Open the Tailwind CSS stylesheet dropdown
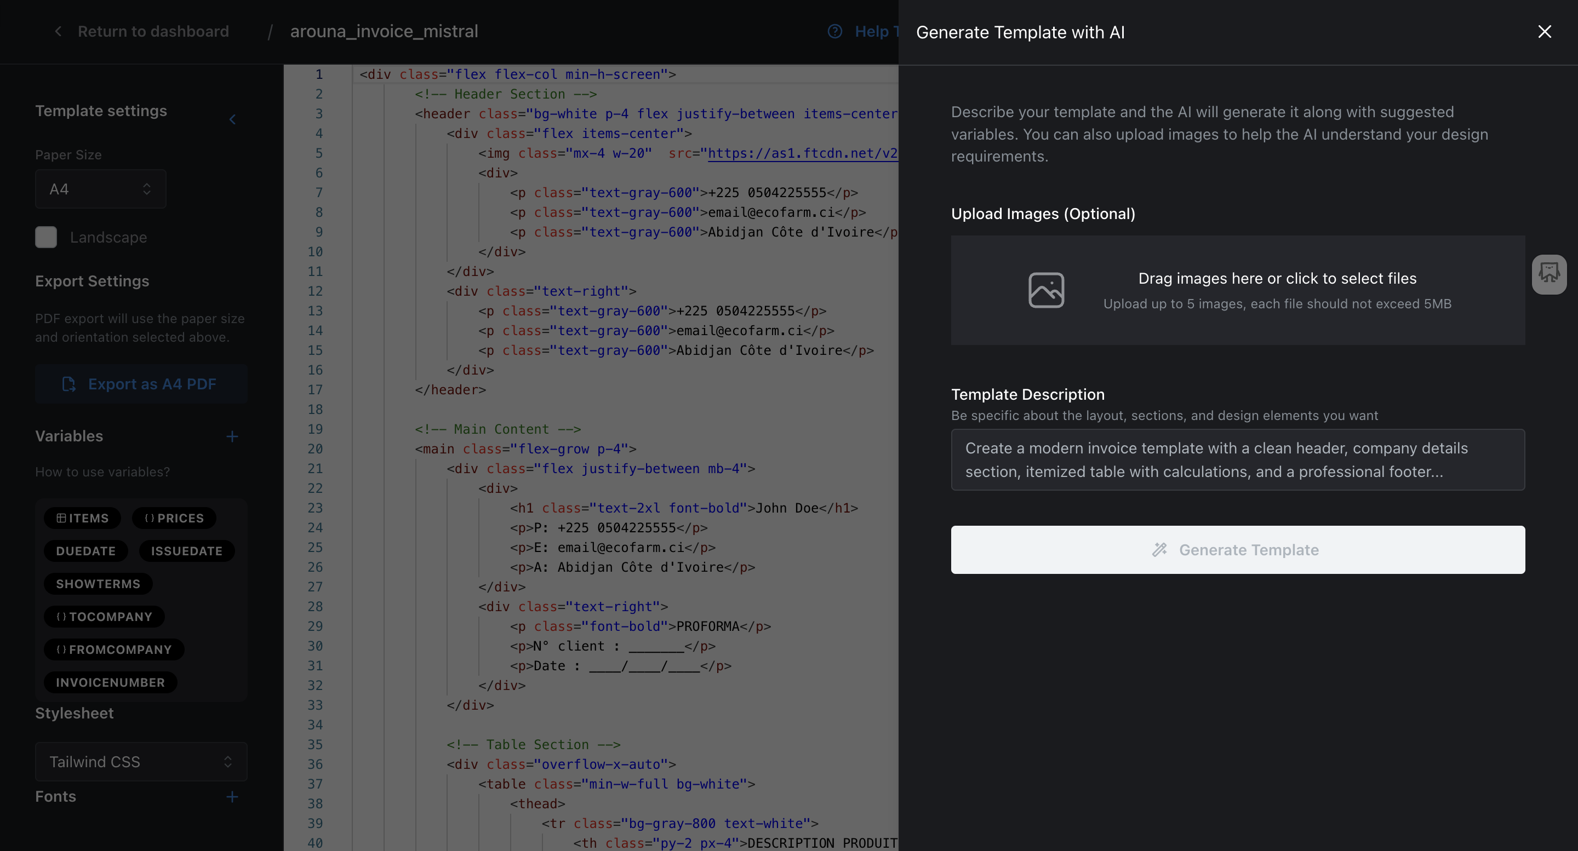Image resolution: width=1578 pixels, height=851 pixels. [141, 762]
